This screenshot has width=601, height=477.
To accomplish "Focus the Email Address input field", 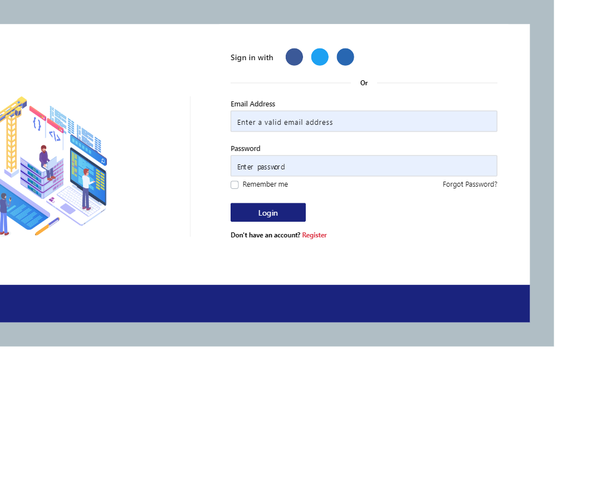I will pyautogui.click(x=364, y=121).
